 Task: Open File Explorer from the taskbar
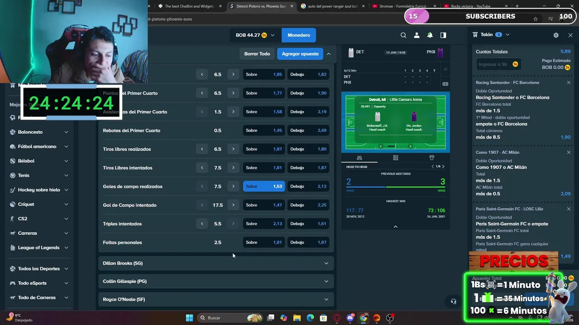pos(297,318)
